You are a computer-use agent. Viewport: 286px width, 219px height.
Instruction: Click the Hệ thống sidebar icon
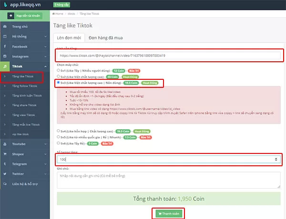tap(5, 37)
